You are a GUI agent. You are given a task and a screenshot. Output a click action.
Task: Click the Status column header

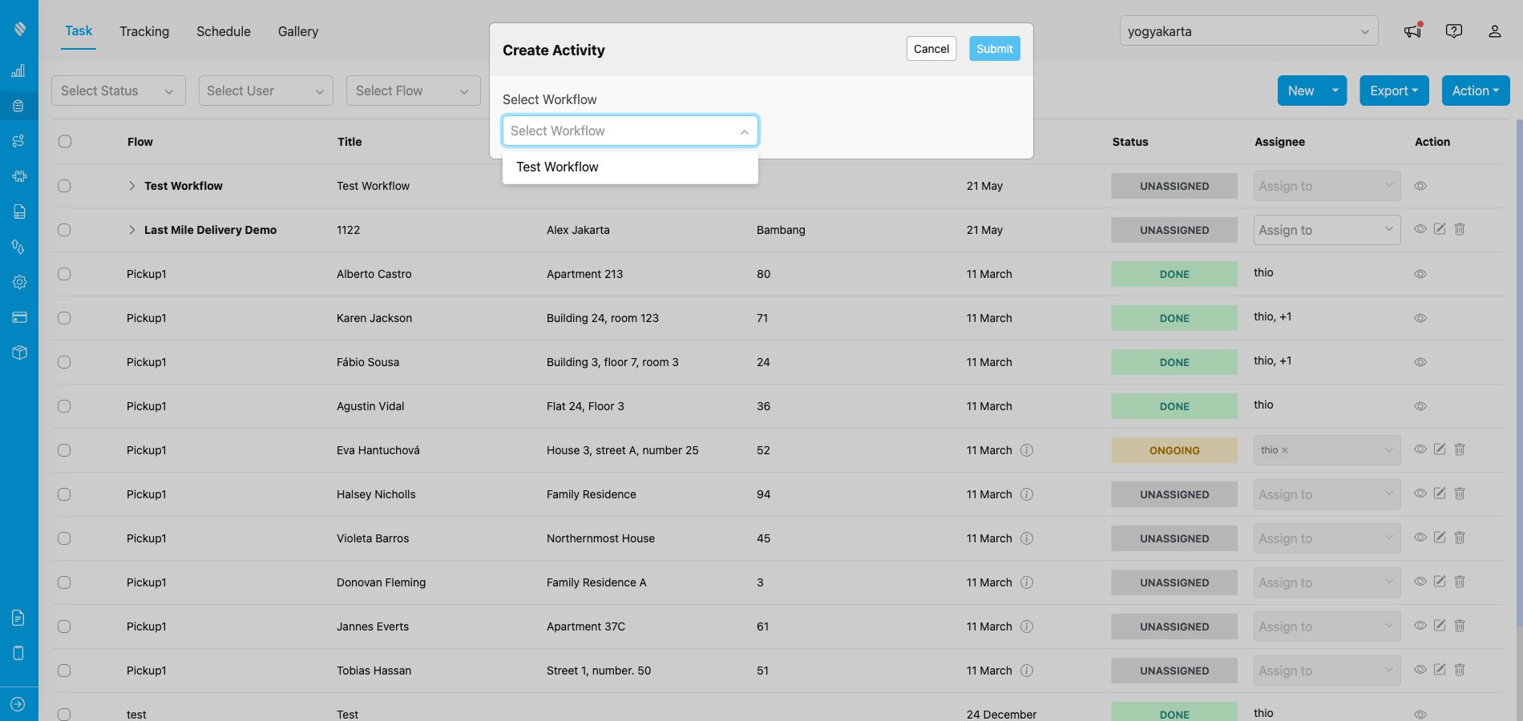(1130, 142)
